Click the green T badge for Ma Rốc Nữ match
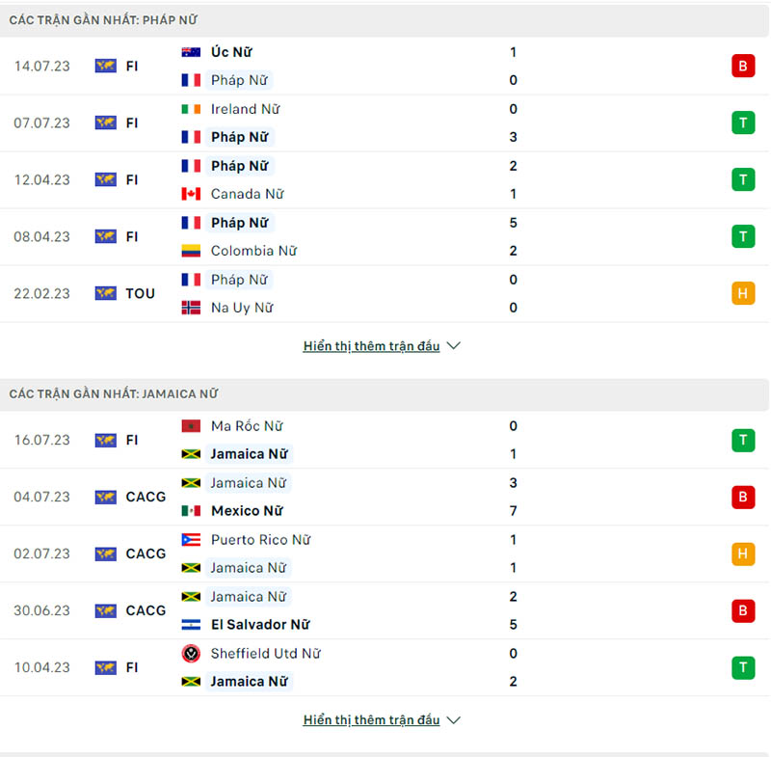 click(742, 441)
